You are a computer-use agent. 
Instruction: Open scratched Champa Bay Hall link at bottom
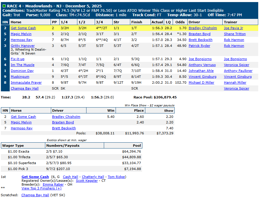click(35, 195)
